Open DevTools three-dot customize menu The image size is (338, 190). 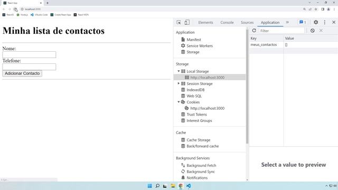325,22
